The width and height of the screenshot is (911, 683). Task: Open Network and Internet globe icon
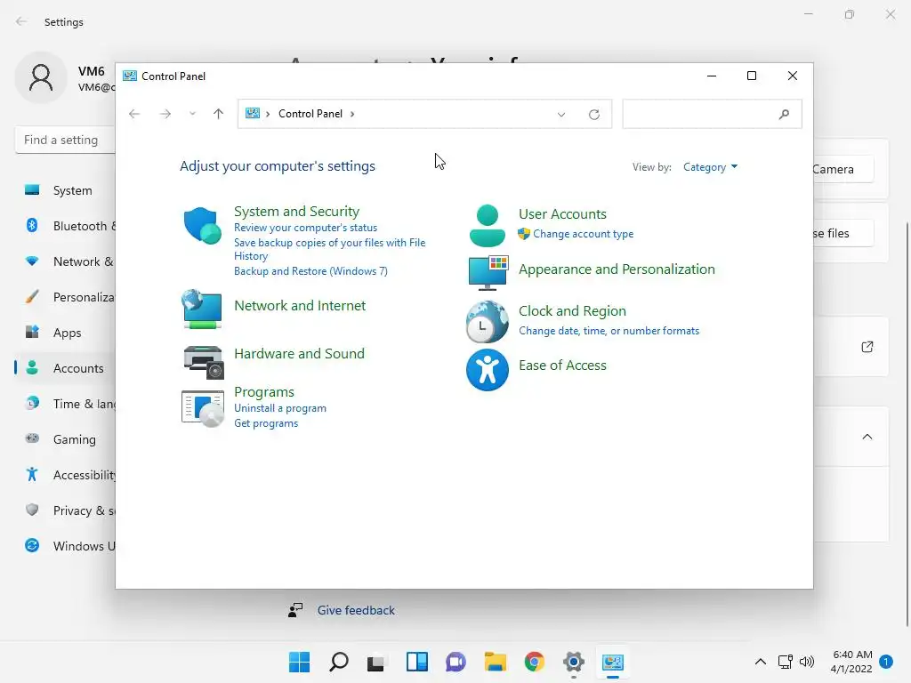tap(202, 309)
